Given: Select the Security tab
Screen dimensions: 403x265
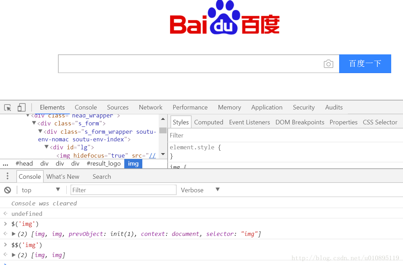Looking at the screenshot, I should pos(304,107).
